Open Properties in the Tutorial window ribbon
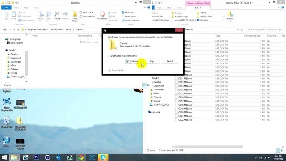The height and width of the screenshot is (161, 286). pos(102,16)
